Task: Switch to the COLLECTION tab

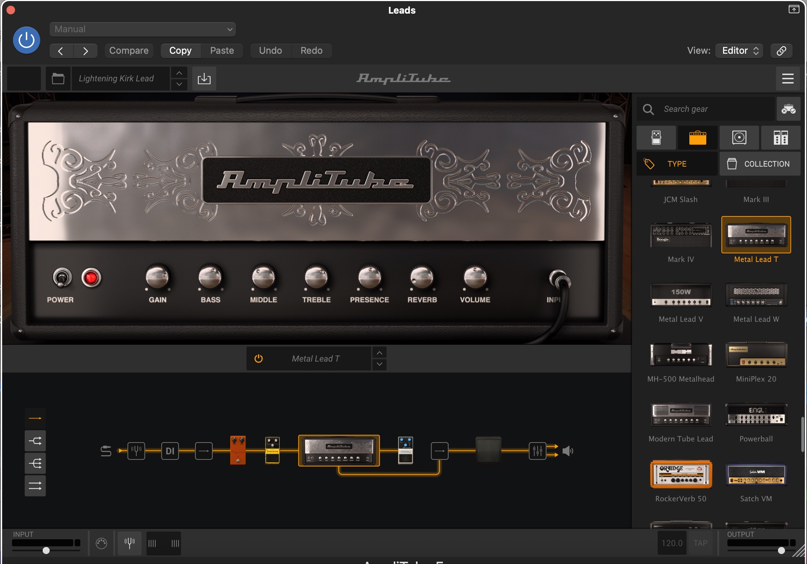Action: click(x=760, y=164)
